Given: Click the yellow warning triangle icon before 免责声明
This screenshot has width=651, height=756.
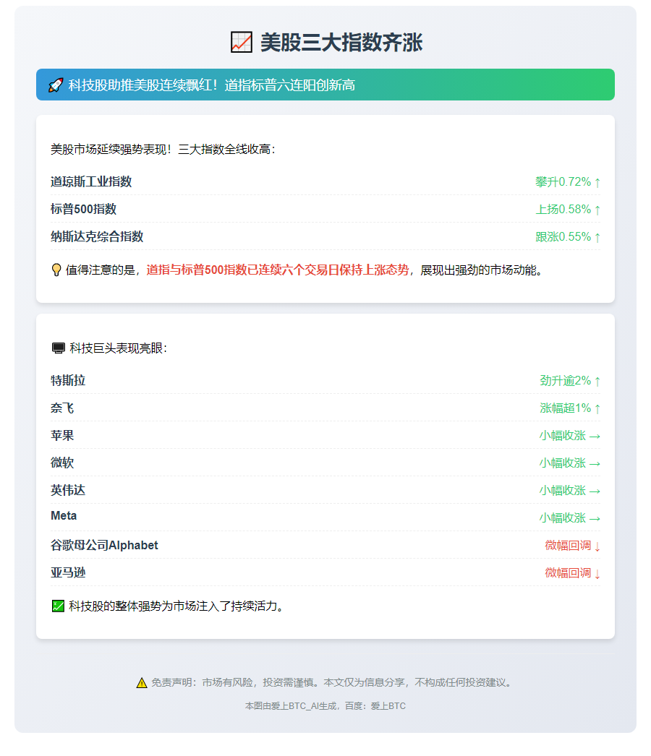Looking at the screenshot, I should pyautogui.click(x=142, y=683).
